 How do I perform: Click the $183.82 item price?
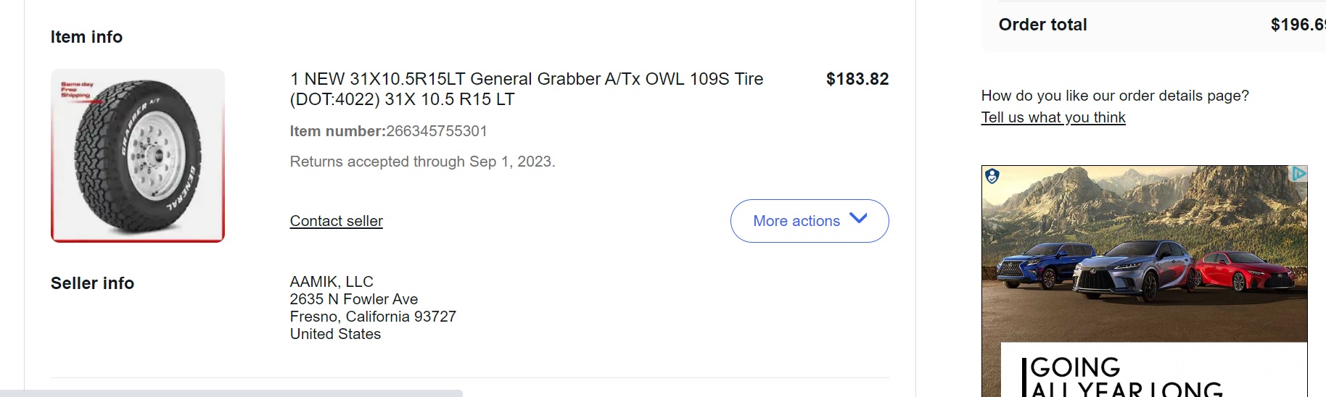pos(857,79)
